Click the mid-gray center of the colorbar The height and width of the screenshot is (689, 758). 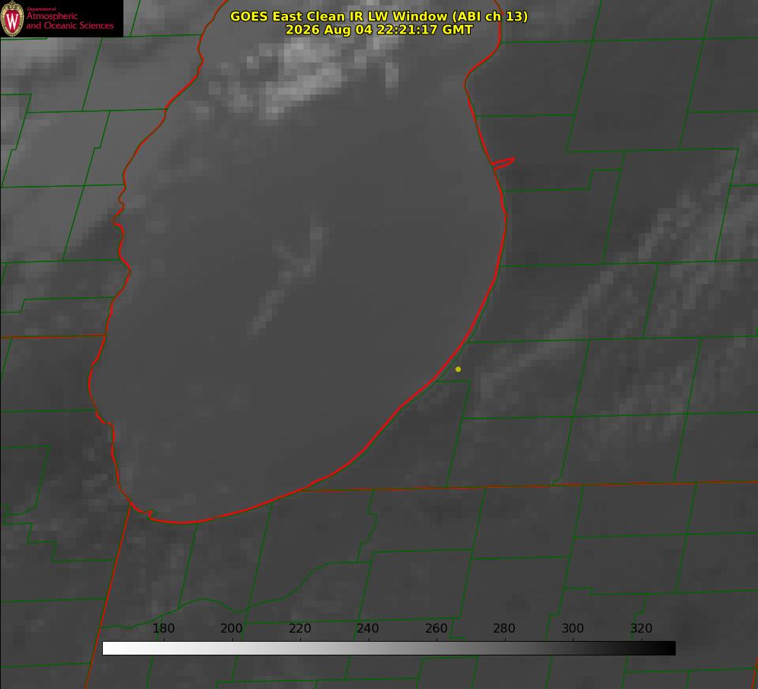click(389, 649)
